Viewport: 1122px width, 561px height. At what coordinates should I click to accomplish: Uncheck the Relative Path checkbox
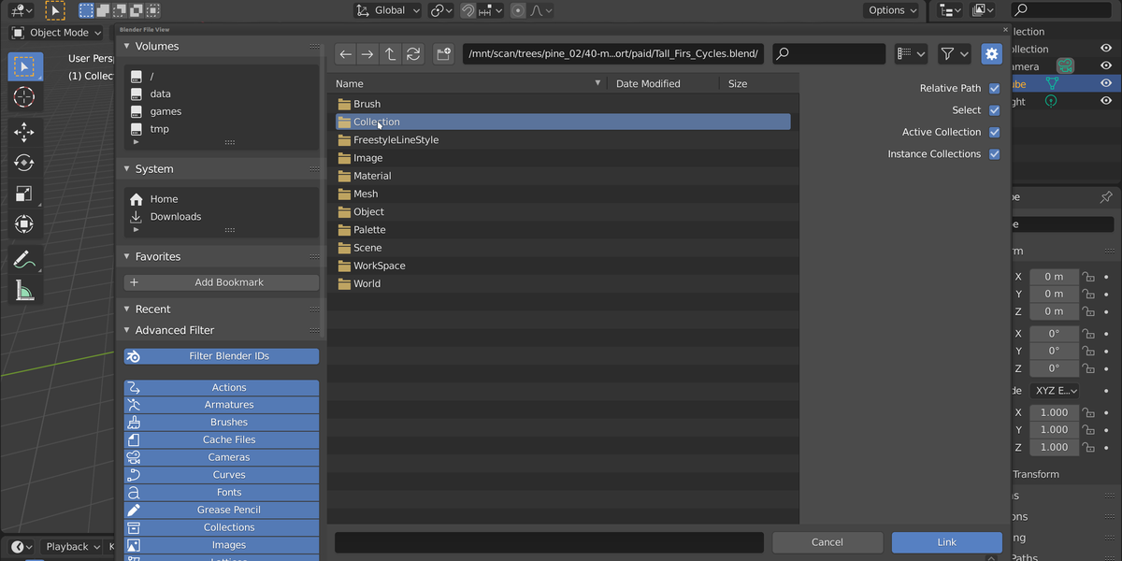click(x=994, y=88)
